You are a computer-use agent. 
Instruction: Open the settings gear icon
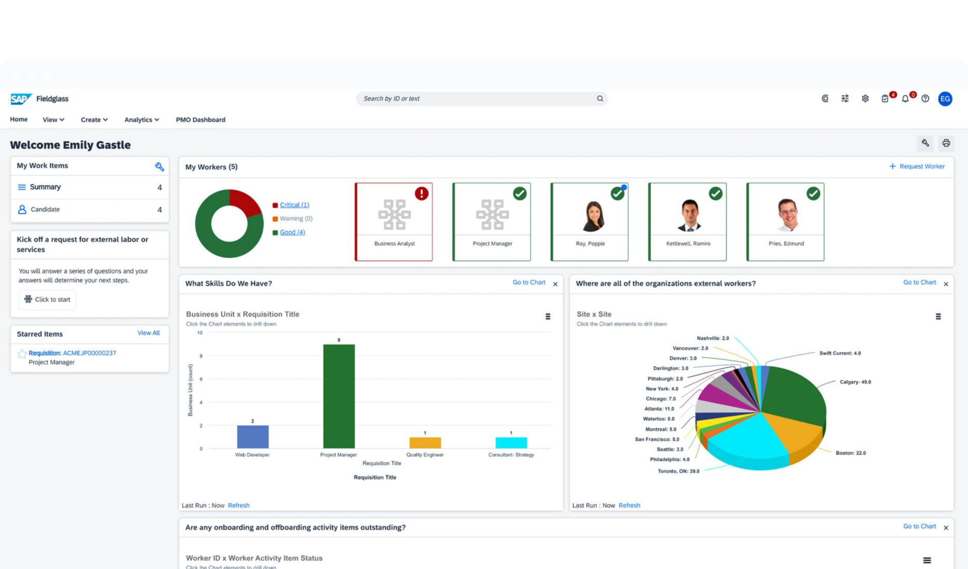865,99
